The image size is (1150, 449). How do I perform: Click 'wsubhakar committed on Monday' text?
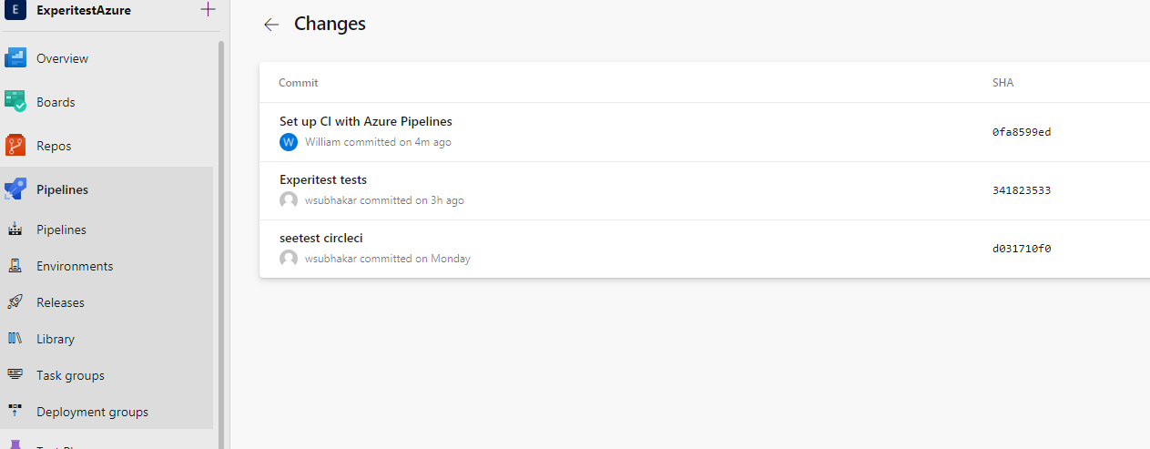(x=388, y=259)
